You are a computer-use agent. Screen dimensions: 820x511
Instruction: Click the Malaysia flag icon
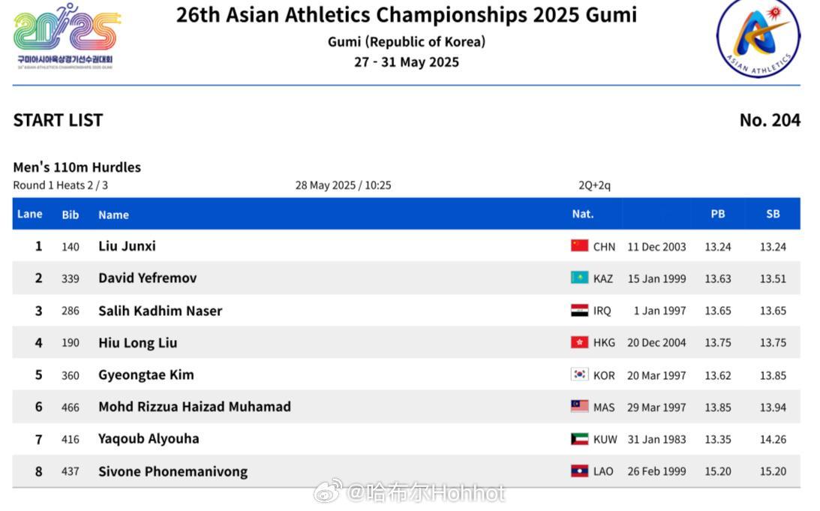pos(579,407)
